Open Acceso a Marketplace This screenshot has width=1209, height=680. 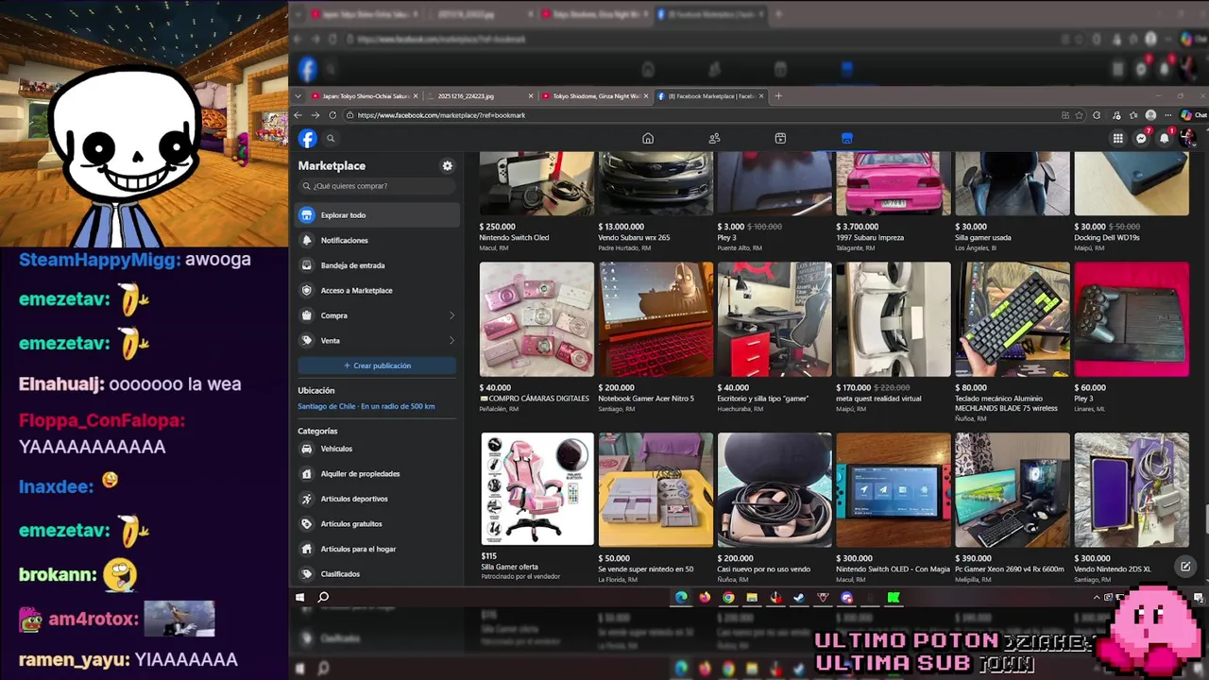pos(378,290)
